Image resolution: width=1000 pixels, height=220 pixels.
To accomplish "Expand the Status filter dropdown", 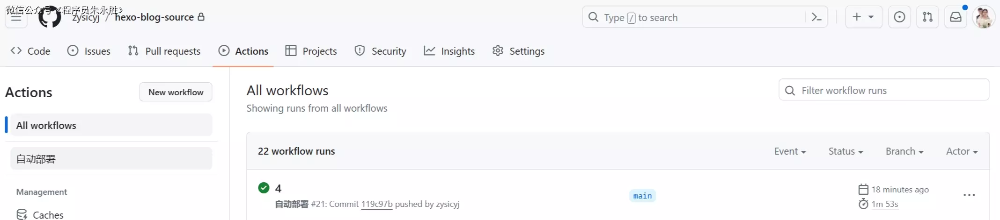I will 846,151.
